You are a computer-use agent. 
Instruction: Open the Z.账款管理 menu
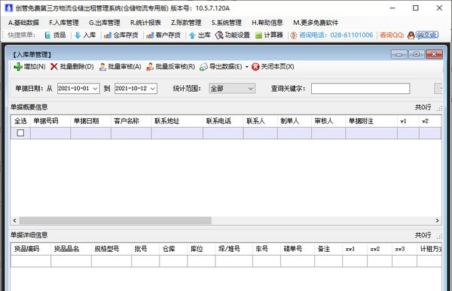[x=186, y=23]
